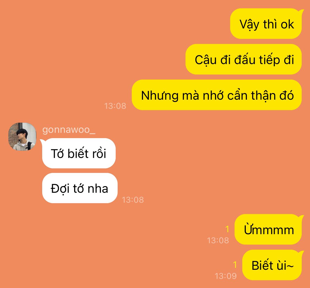Click unread count 1 beside "Biết ùi~"
Screen dimensions: 310x288
[x=235, y=265]
